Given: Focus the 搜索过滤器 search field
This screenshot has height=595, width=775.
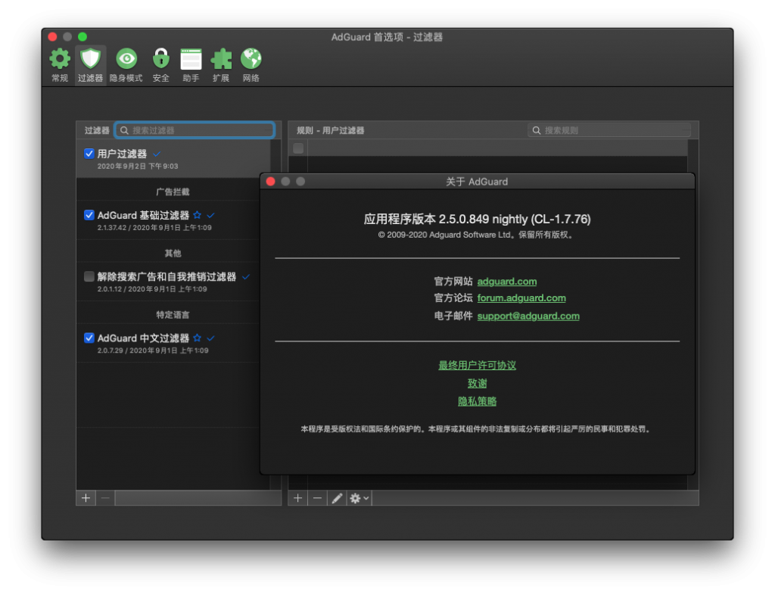Looking at the screenshot, I should pos(195,130).
